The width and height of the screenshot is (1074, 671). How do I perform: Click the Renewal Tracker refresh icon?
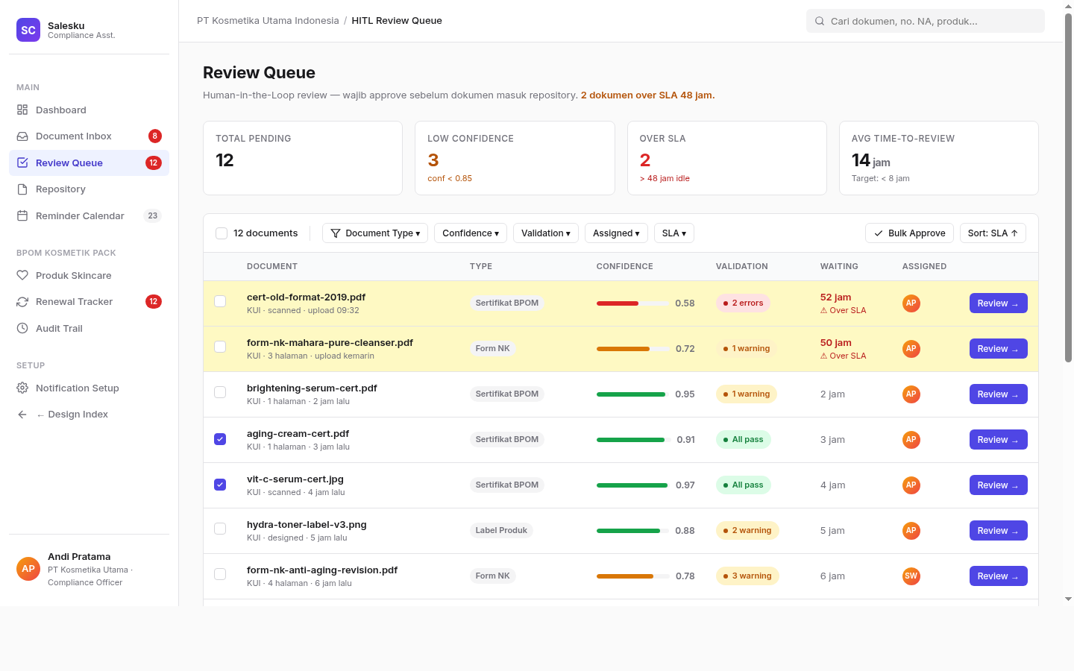click(22, 301)
